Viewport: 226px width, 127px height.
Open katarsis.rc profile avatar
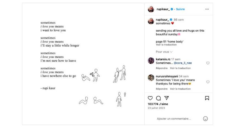coord(151,60)
